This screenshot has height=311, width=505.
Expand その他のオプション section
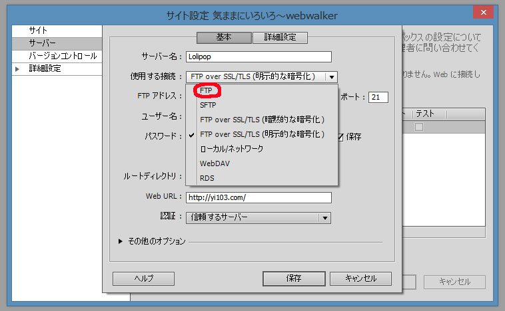coord(121,241)
